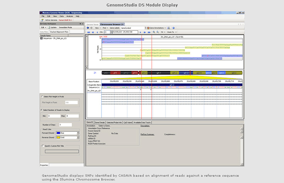
Task: Open the Forward Strand color dropdown
Action: [78, 133]
